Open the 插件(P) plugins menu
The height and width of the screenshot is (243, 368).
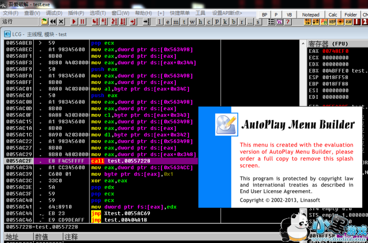(x=75, y=13)
